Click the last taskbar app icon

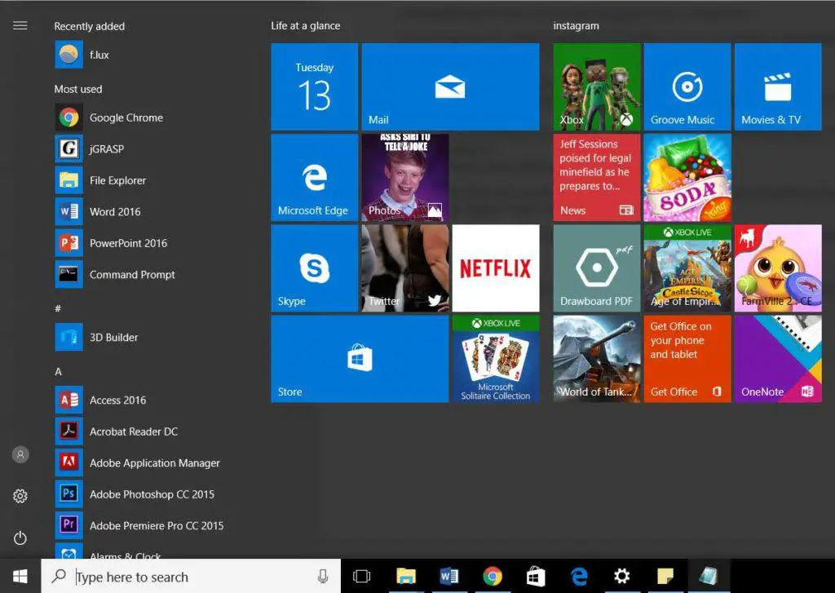pyautogui.click(x=709, y=576)
